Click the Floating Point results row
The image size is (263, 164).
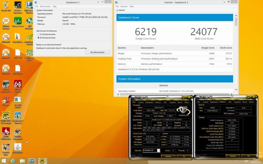click(175, 59)
